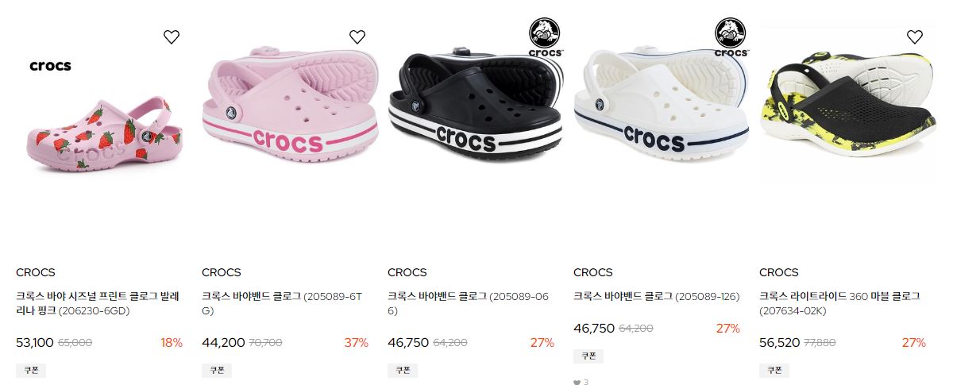Toggle wishlist heart on LiteRide 360 marble clog
953x385 pixels.
click(x=915, y=37)
